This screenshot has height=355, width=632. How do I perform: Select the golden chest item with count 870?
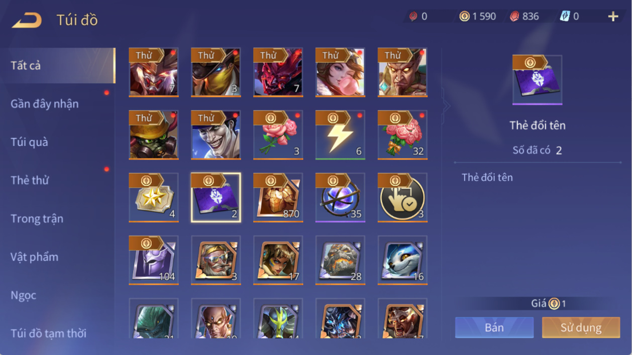278,198
